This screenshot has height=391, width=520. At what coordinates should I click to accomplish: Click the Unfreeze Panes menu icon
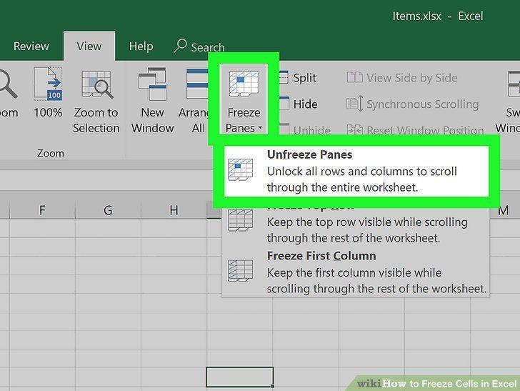(x=241, y=169)
